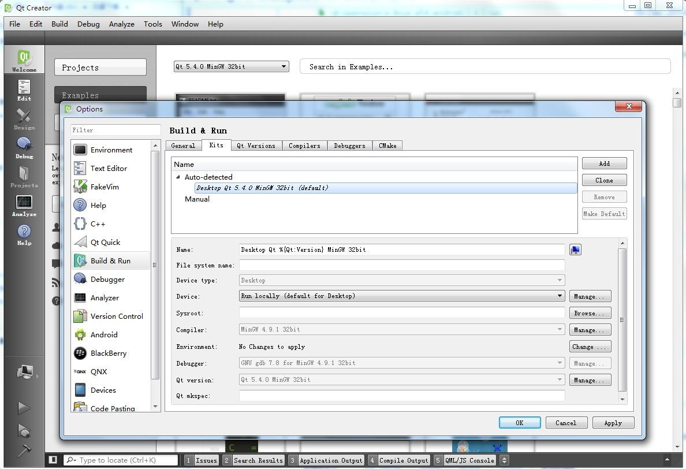Click Cancel in Options dialog

[566, 423]
